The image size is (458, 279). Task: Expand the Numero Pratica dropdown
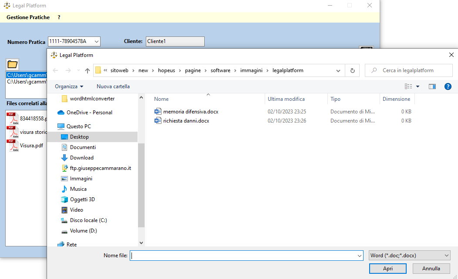(97, 42)
